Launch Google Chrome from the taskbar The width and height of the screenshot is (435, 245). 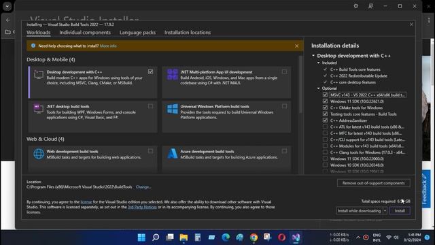pyautogui.click(x=254, y=238)
